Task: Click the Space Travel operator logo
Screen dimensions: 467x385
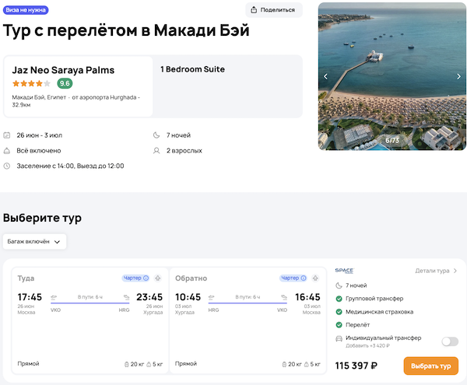Action: click(343, 271)
